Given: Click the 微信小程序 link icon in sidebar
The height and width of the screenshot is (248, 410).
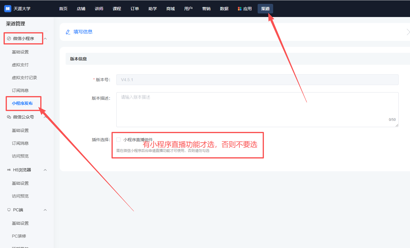Looking at the screenshot, I should pyautogui.click(x=9, y=38).
